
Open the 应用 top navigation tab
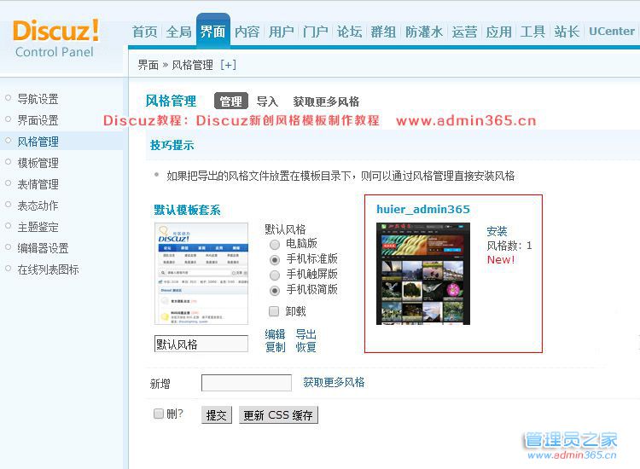coord(499,32)
